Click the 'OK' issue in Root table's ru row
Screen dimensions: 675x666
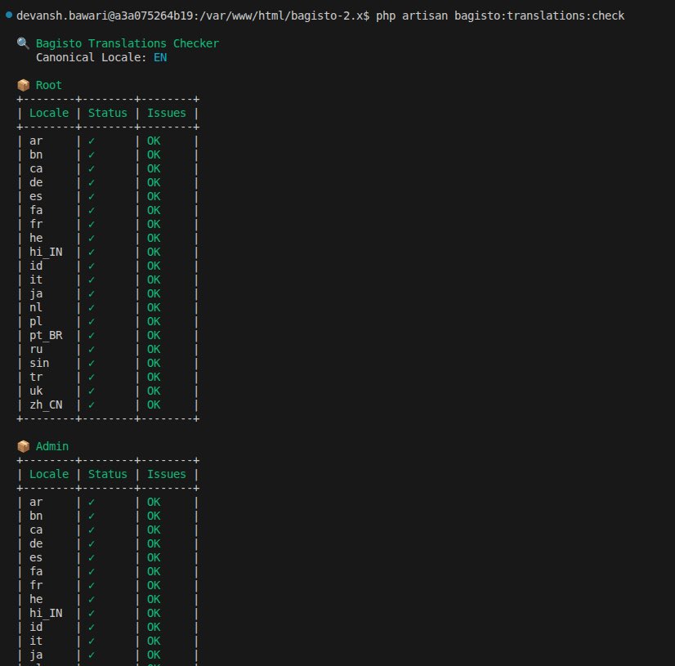tap(154, 349)
